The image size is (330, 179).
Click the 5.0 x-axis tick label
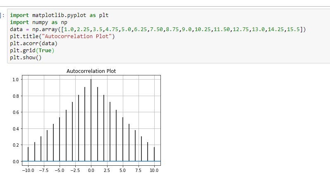coord(122,170)
